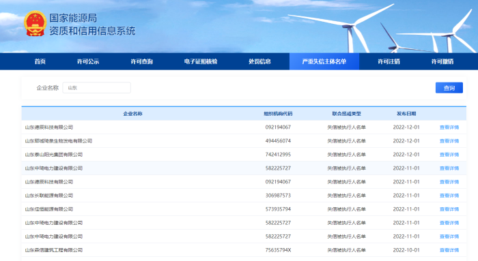478x261 pixels.
Task: Switch to the 许可撤销 tab
Action: tap(442, 61)
